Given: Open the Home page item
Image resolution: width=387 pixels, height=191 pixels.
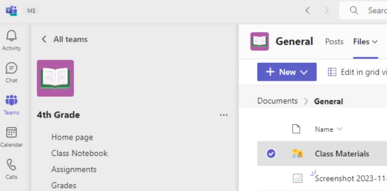Looking at the screenshot, I should click(72, 137).
